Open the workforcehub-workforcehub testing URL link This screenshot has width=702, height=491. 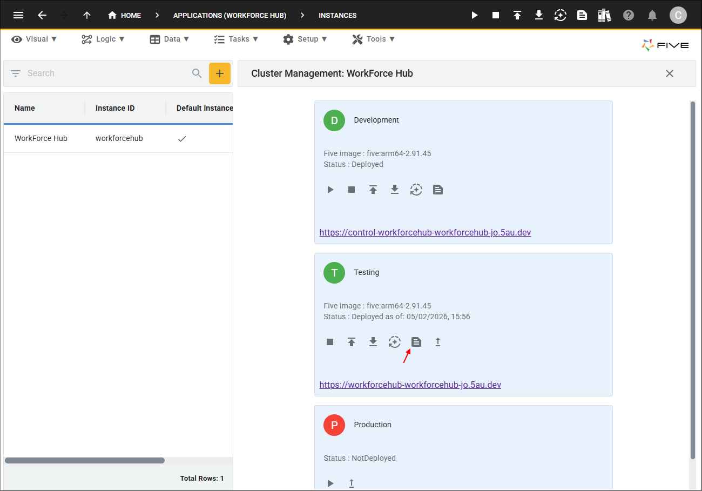click(410, 385)
